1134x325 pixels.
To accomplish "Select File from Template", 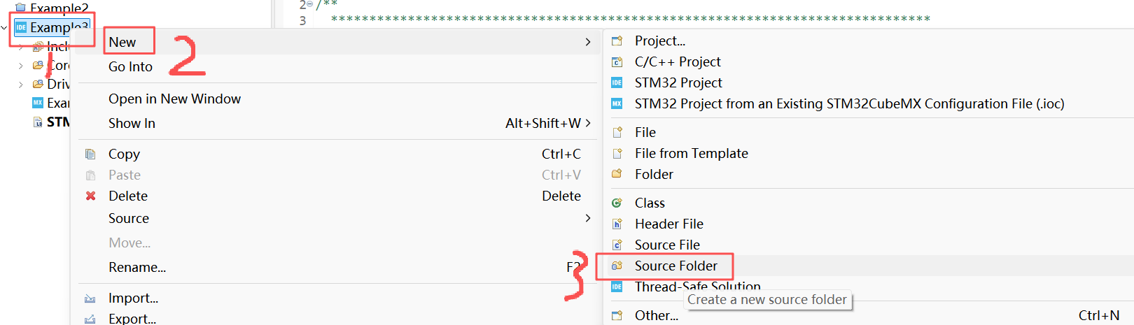I will tap(691, 153).
